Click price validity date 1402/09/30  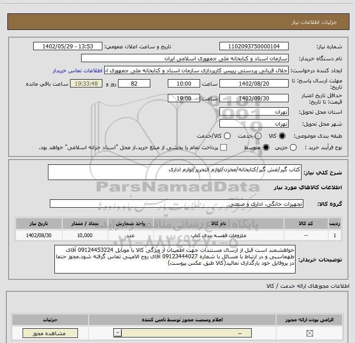tap(254, 99)
